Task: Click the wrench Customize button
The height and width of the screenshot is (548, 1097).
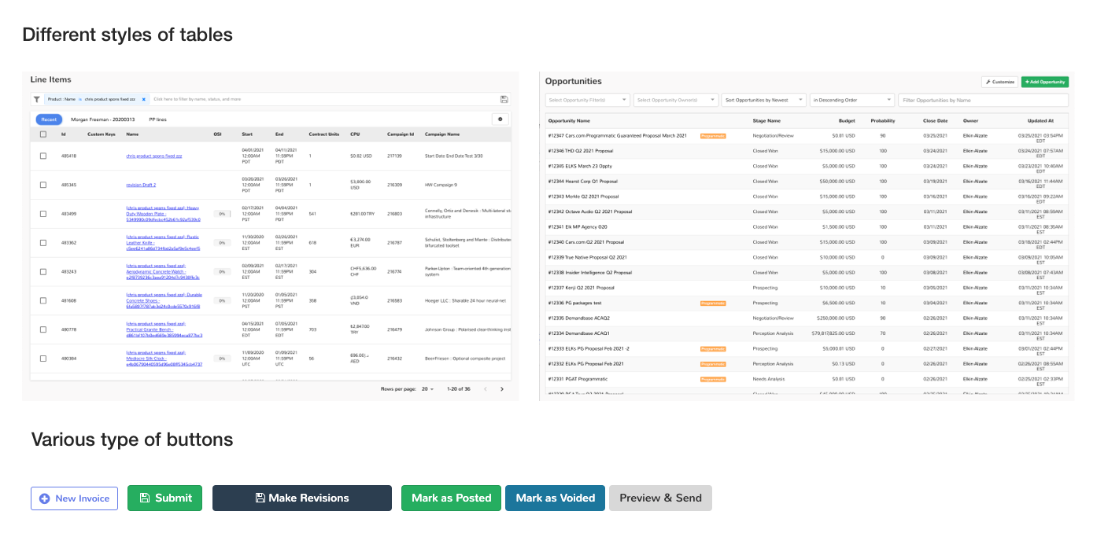Action: [x=999, y=82]
